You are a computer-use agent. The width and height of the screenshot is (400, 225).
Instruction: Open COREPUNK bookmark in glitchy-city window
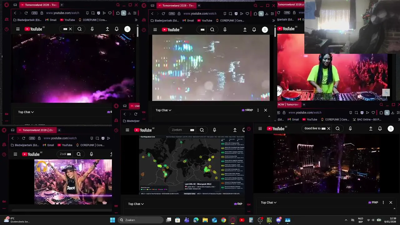(x=229, y=21)
